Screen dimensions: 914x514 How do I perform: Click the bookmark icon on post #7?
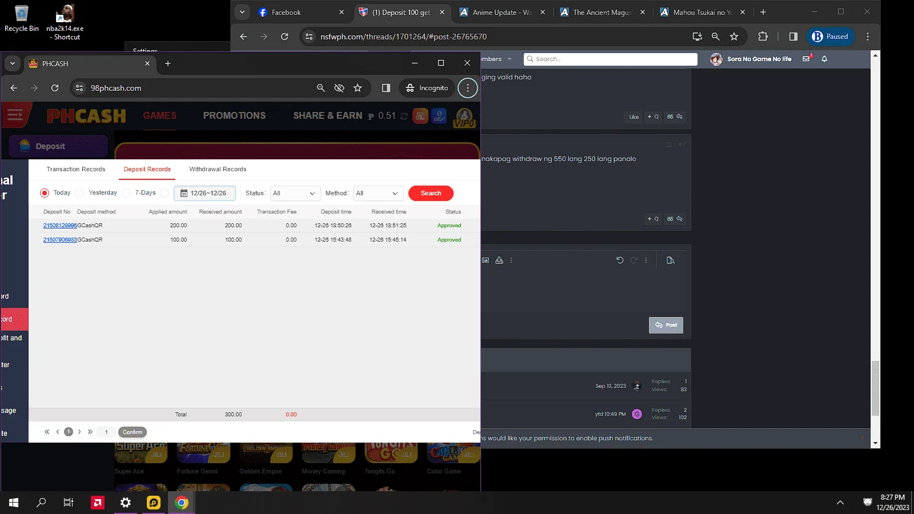[669, 144]
